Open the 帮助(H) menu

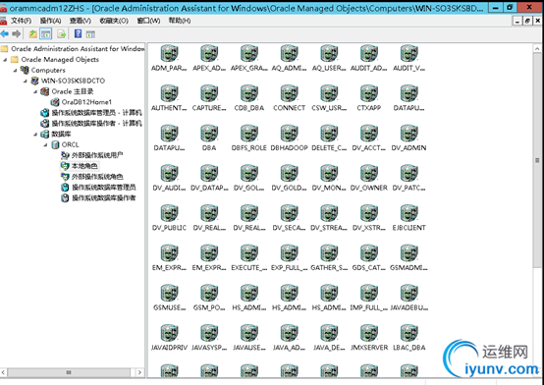(180, 21)
